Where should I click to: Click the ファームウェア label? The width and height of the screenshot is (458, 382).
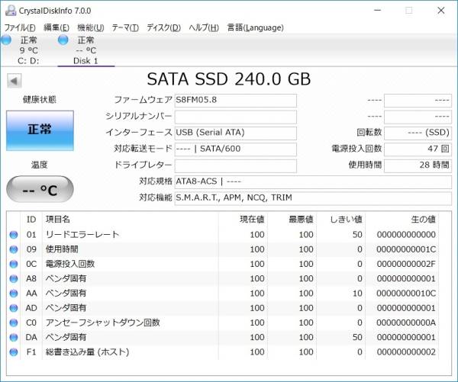click(x=144, y=100)
